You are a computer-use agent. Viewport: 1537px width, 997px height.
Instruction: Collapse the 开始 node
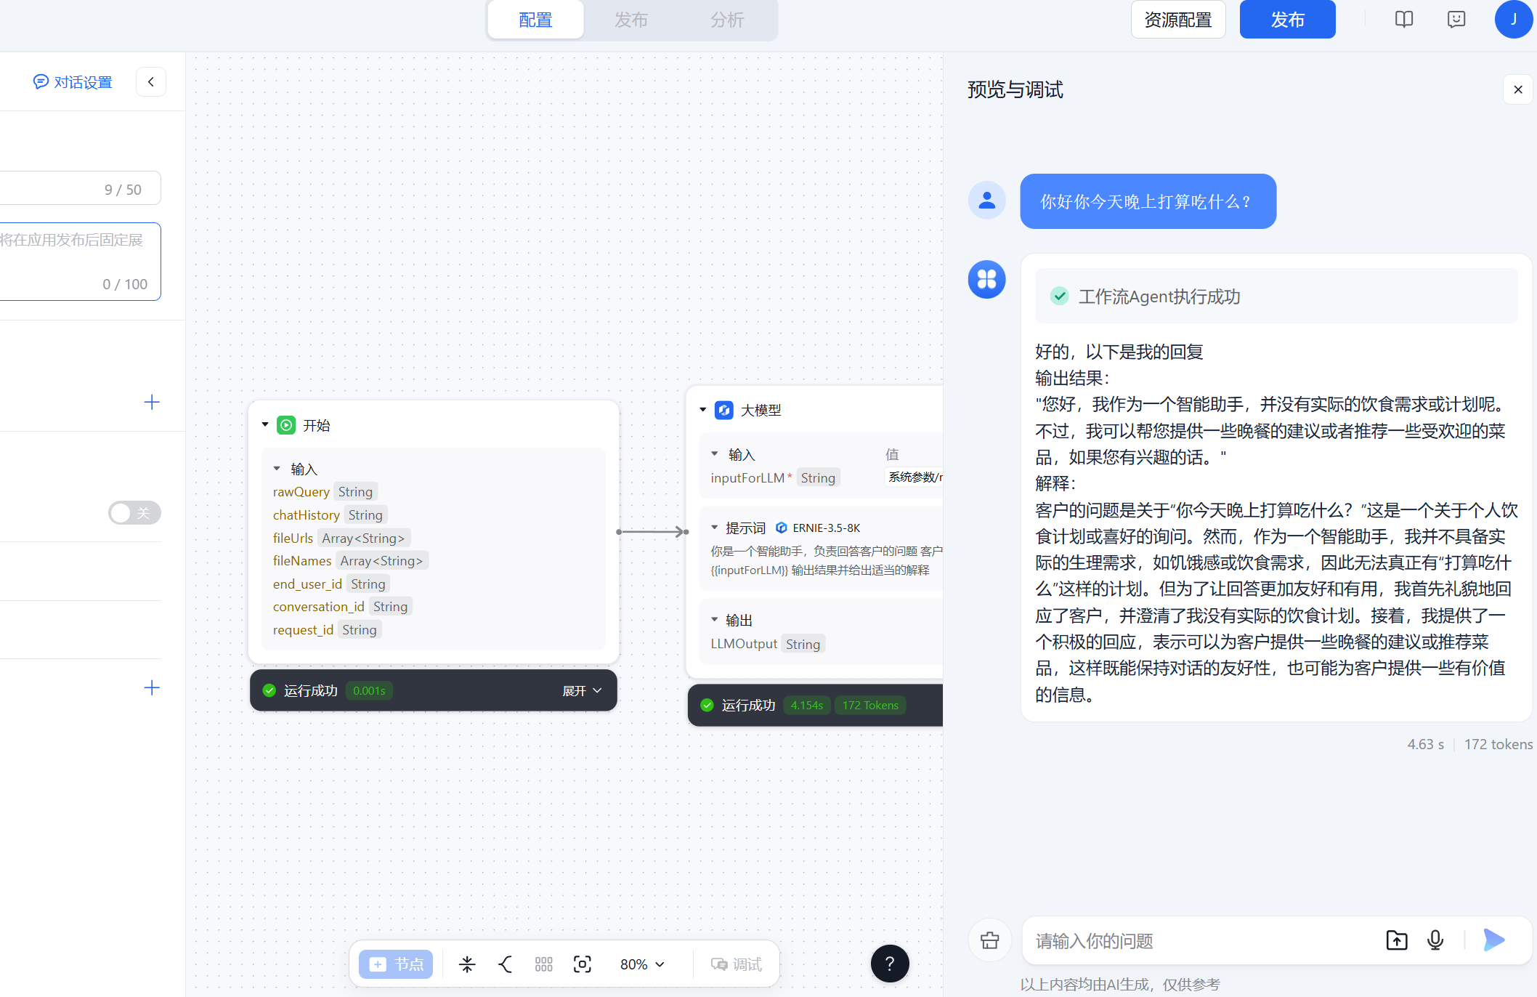tap(265, 425)
